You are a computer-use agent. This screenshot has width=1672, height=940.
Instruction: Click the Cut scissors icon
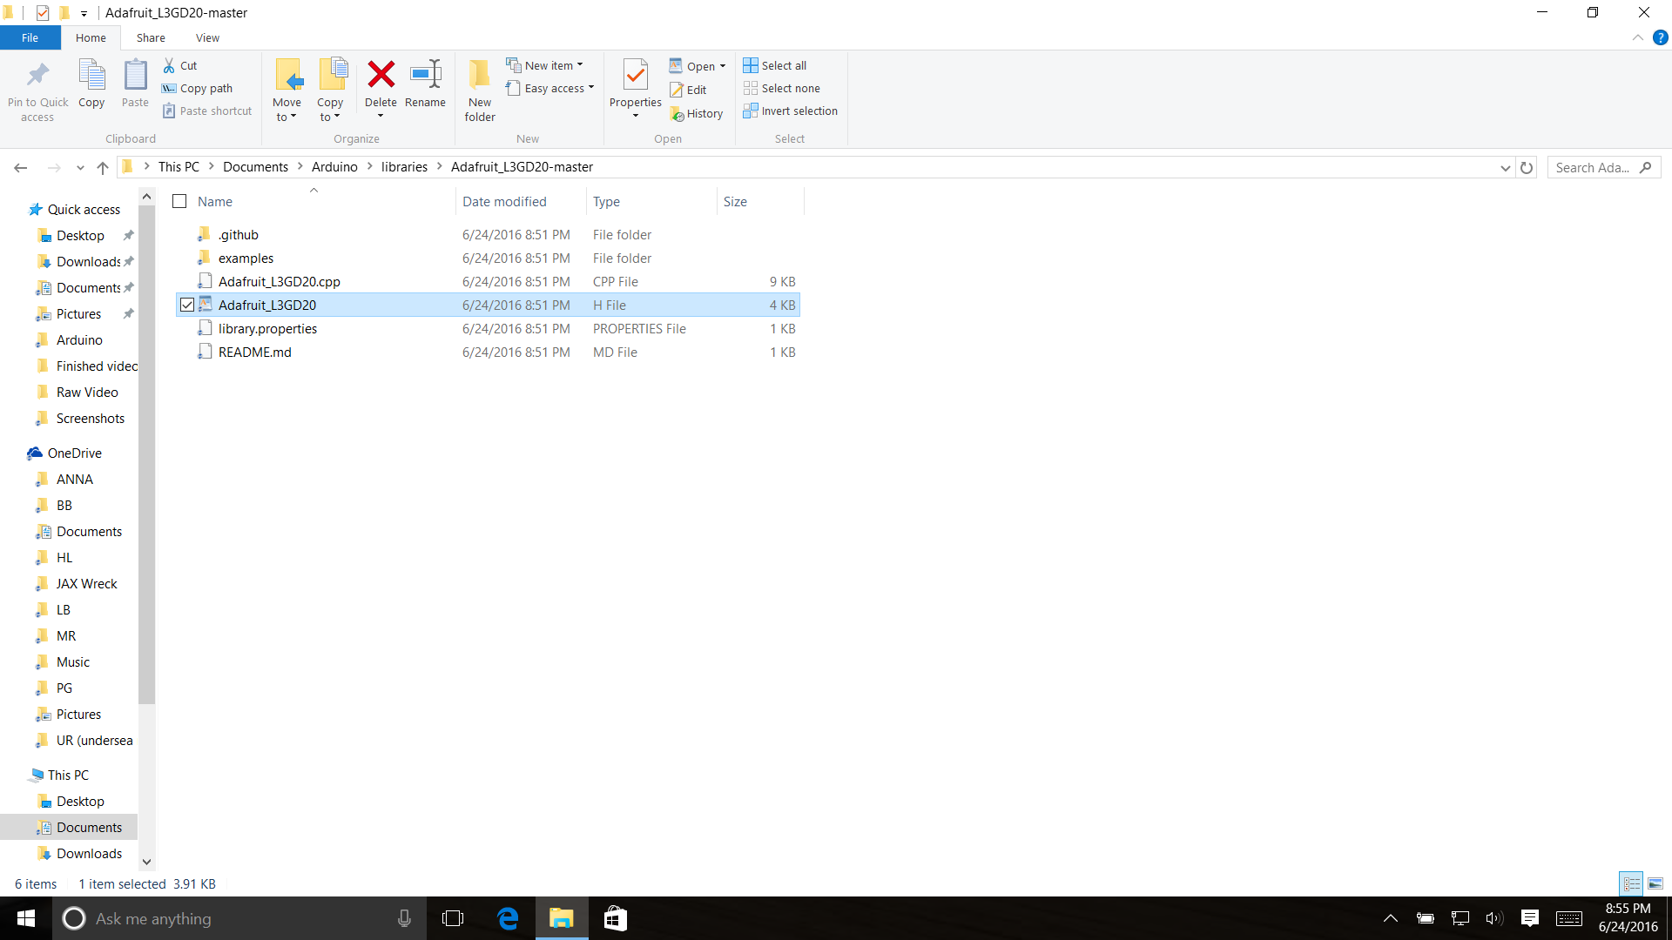[169, 65]
